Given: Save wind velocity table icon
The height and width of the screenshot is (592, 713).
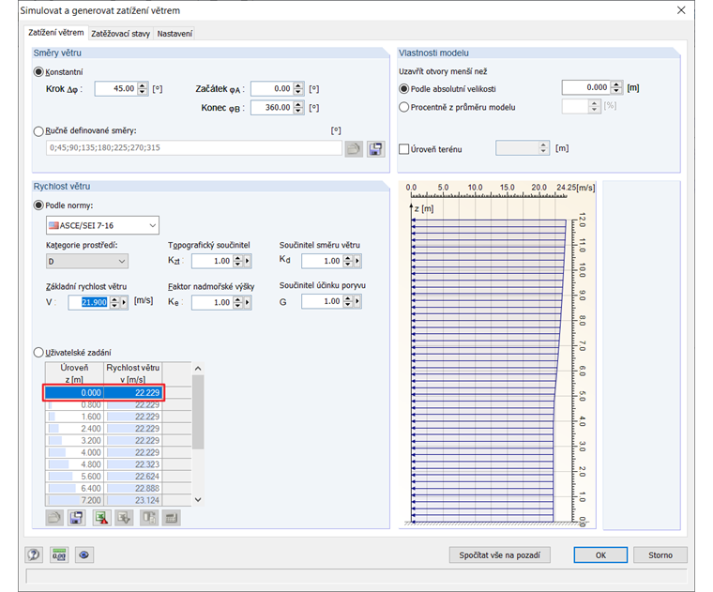Looking at the screenshot, I should 76,518.
